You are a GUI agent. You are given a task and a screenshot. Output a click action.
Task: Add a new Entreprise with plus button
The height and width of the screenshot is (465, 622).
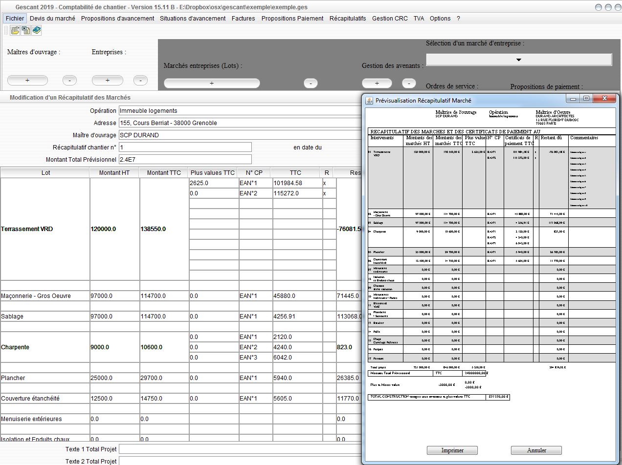108,81
